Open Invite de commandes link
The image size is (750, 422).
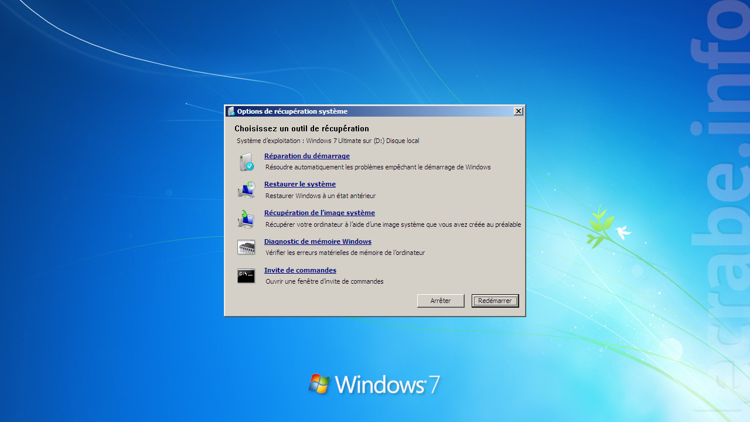[x=300, y=270]
